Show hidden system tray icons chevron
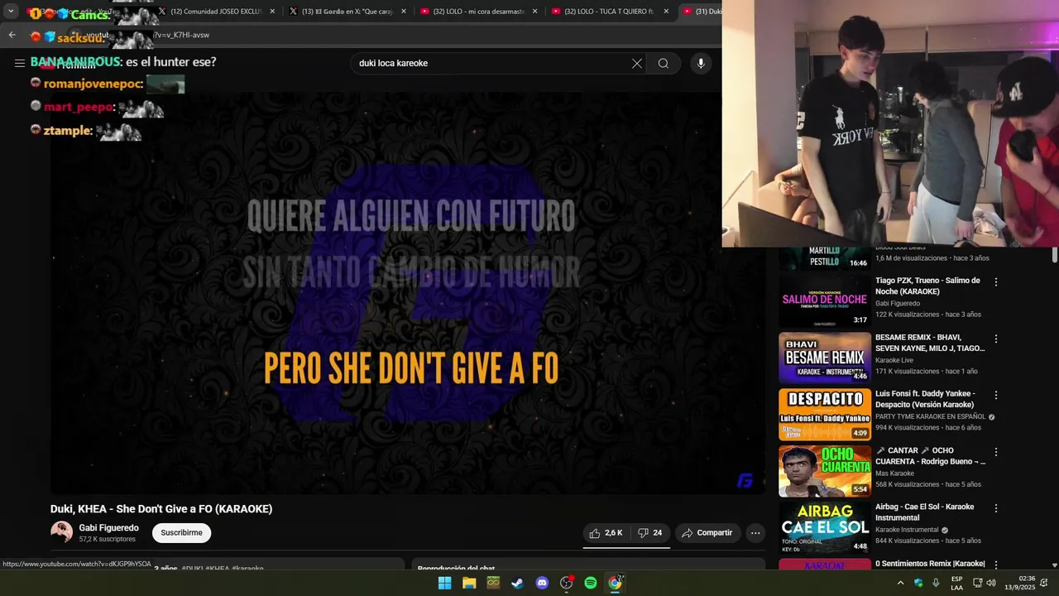 coord(900,583)
